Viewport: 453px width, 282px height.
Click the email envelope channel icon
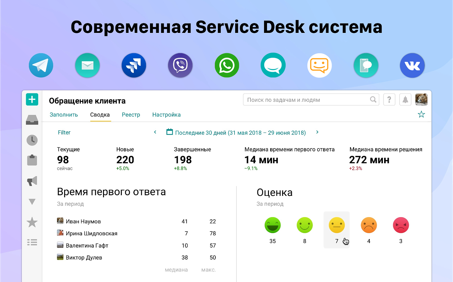pos(87,65)
